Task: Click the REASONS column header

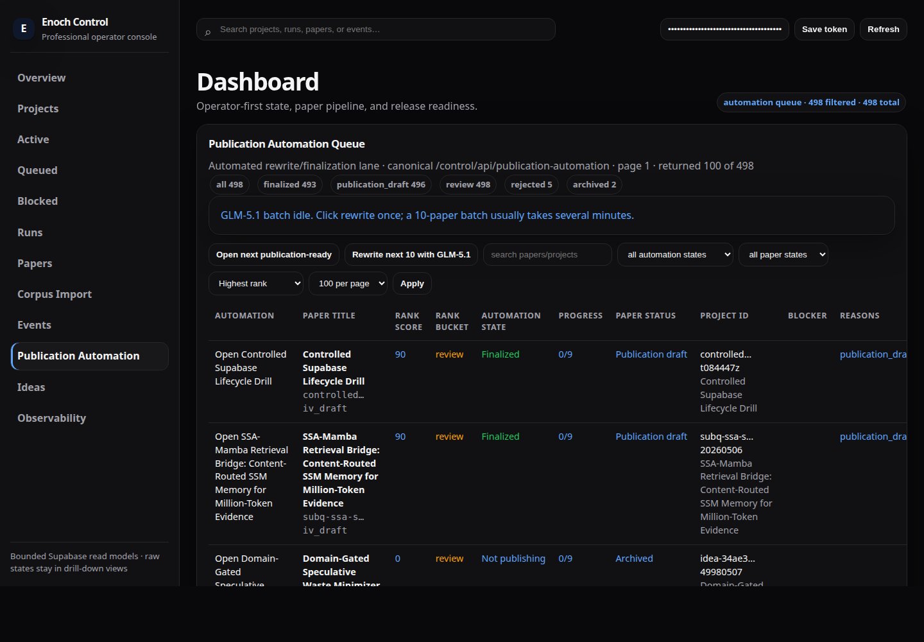Action: pyautogui.click(x=860, y=316)
